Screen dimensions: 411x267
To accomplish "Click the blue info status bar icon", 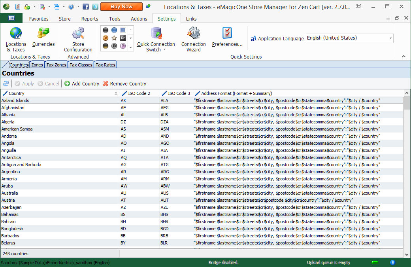I will 392,262.
